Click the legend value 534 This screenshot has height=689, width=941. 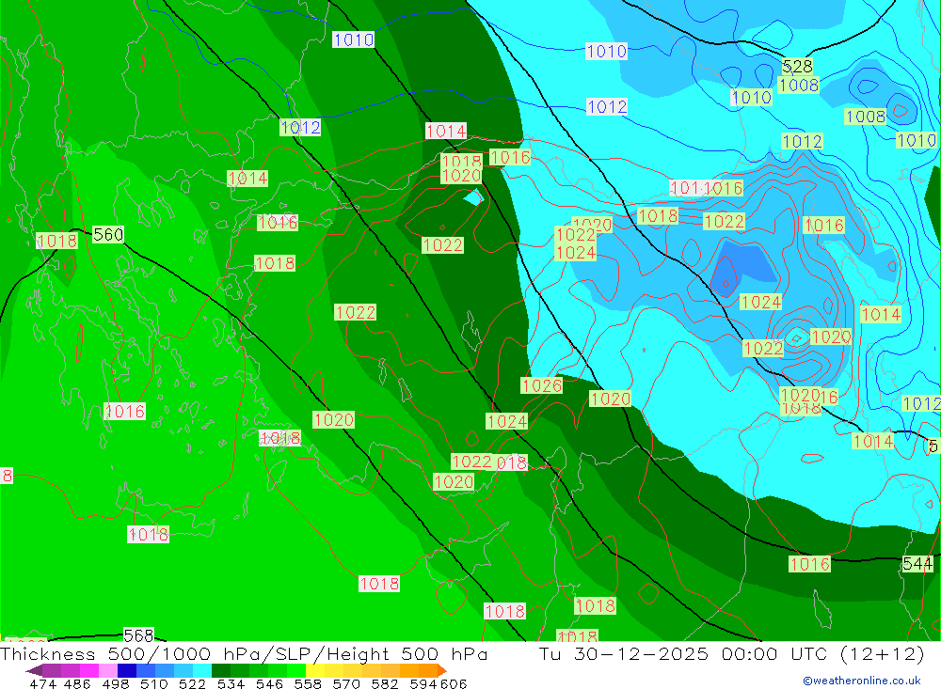coord(231,683)
